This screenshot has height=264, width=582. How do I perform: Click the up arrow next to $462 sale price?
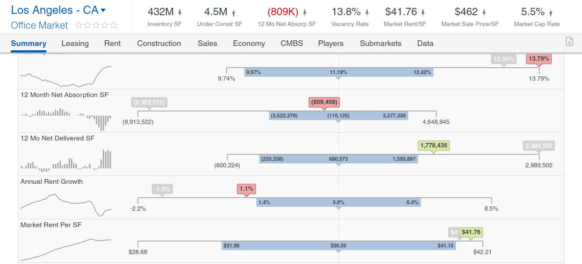[484, 13]
